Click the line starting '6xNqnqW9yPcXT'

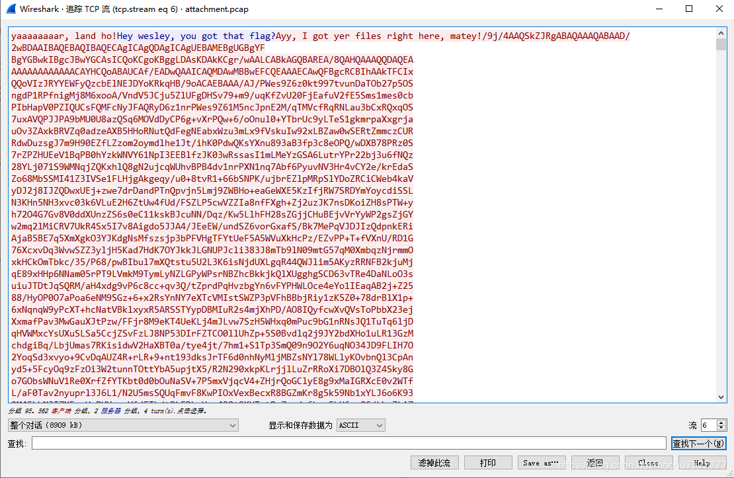point(212,309)
